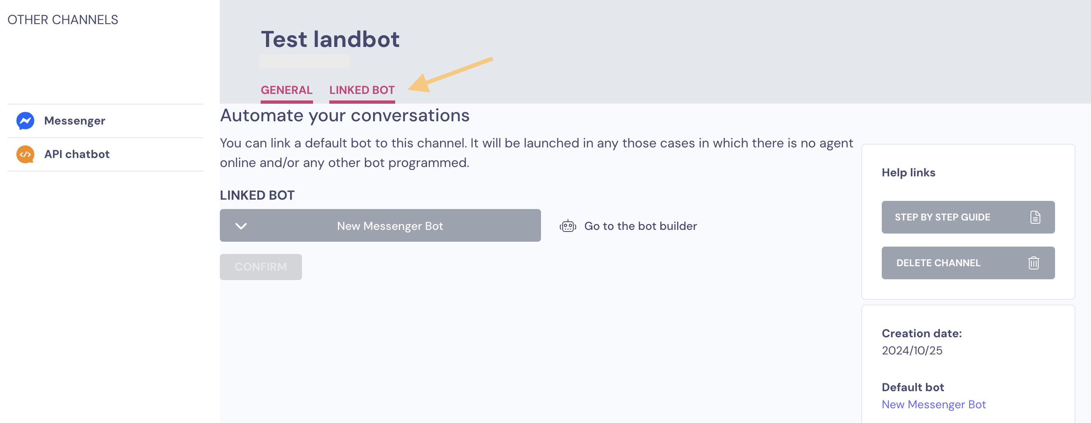The height and width of the screenshot is (423, 1091).
Task: Click Delete Channel button
Action: (x=968, y=263)
